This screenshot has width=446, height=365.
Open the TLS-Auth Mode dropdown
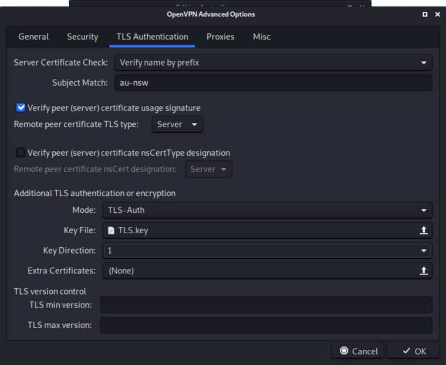coord(267,210)
